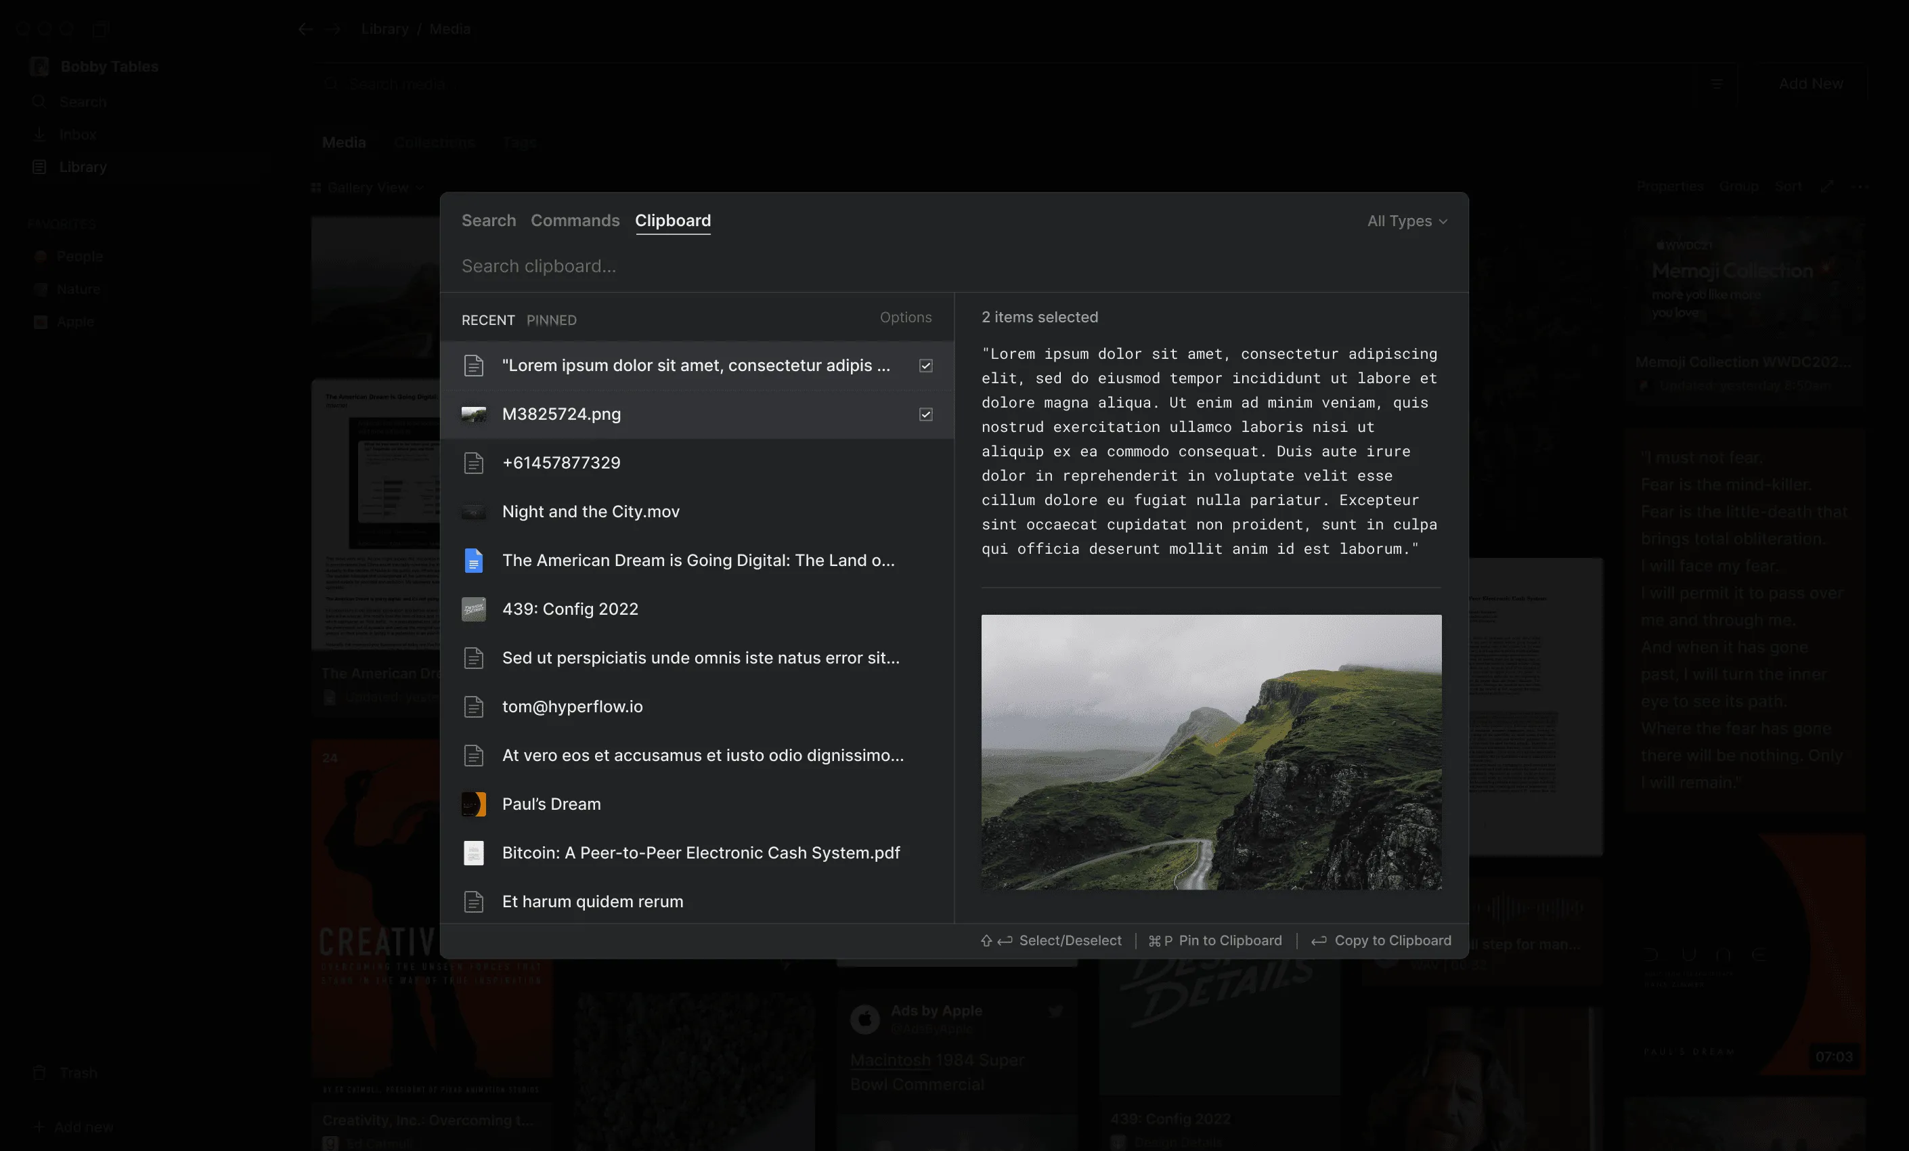Select the +61457877329 clipboard entry
1909x1151 pixels.
coord(697,464)
